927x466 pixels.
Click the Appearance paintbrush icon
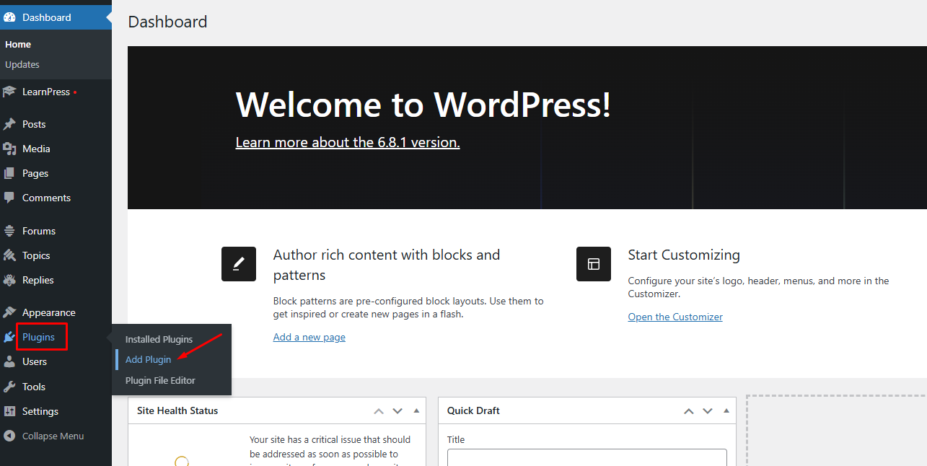[9, 312]
